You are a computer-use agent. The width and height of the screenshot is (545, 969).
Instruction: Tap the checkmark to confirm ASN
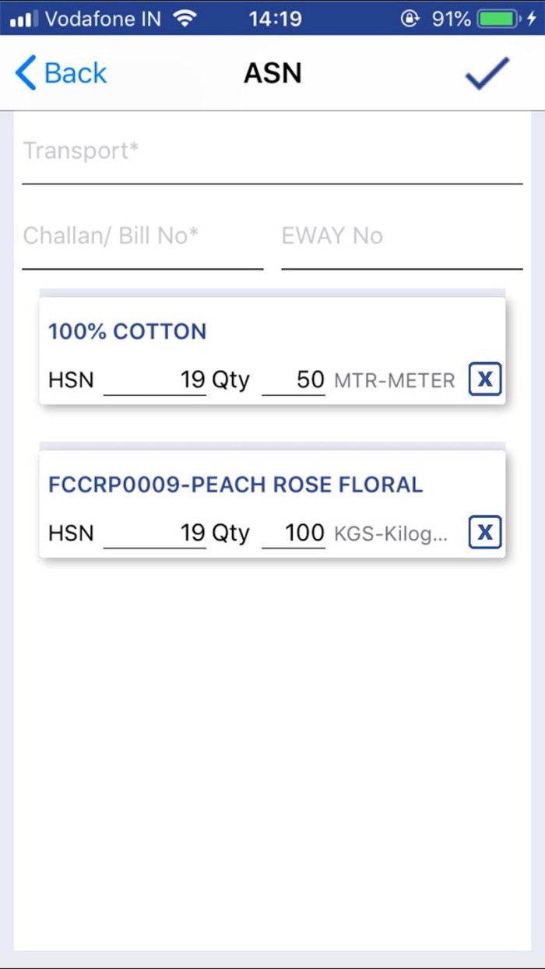point(487,74)
